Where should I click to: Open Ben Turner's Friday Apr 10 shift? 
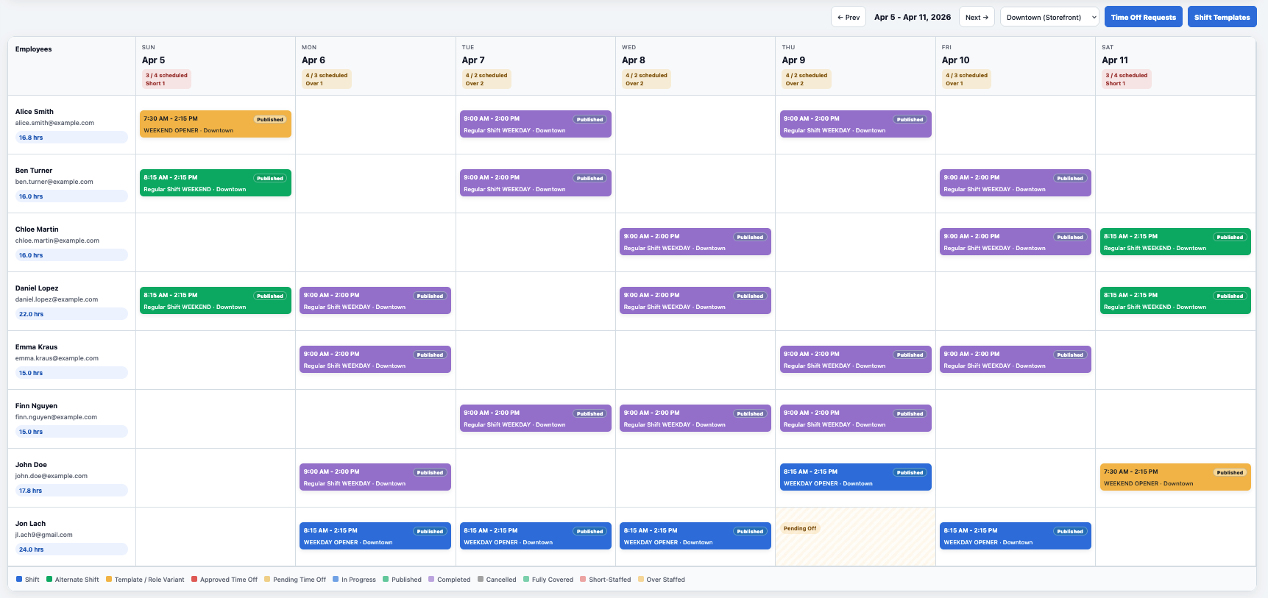coord(1016,182)
